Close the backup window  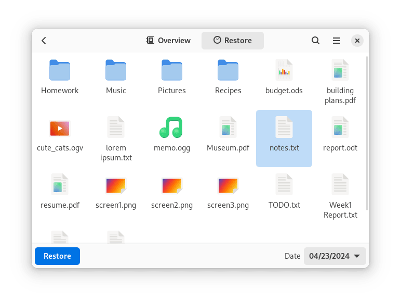pos(357,41)
